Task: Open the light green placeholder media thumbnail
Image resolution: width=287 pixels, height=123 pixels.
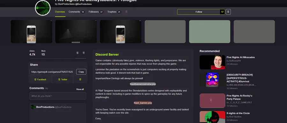Action: tap(210, 31)
